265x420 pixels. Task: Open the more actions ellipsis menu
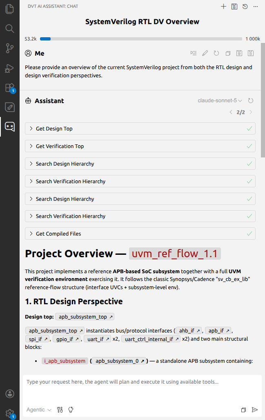(256, 7)
